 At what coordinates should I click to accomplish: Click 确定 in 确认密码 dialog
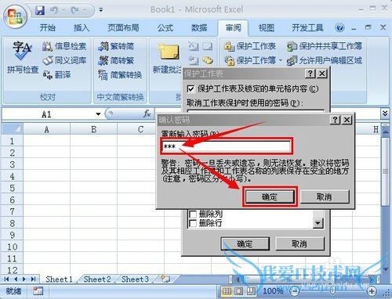pyautogui.click(x=270, y=196)
